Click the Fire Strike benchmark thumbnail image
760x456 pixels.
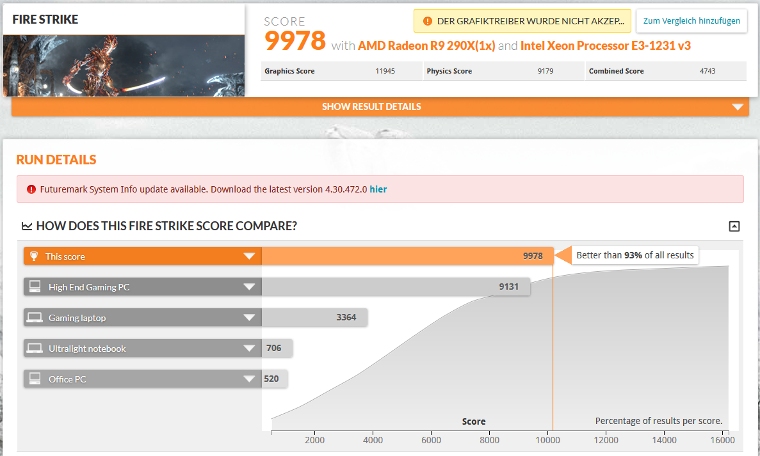124,66
